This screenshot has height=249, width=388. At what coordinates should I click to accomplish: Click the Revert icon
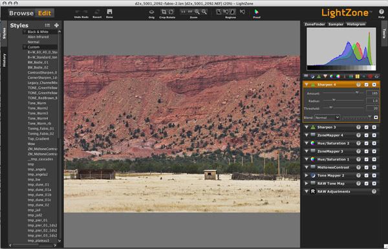point(97,12)
